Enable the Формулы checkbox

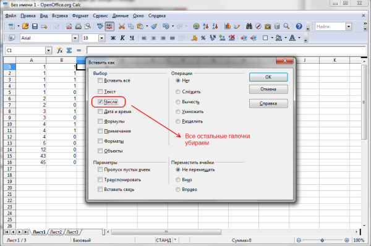coord(100,121)
